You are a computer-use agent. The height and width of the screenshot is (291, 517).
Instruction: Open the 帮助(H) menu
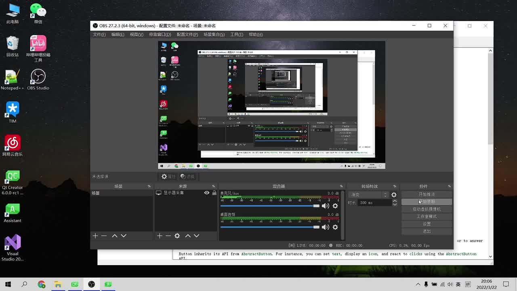tap(256, 34)
